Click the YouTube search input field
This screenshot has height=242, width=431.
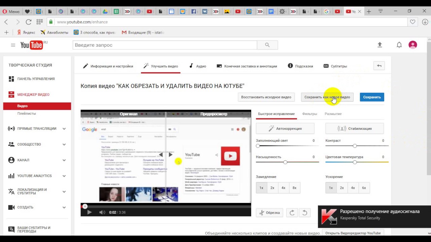[x=165, y=45]
